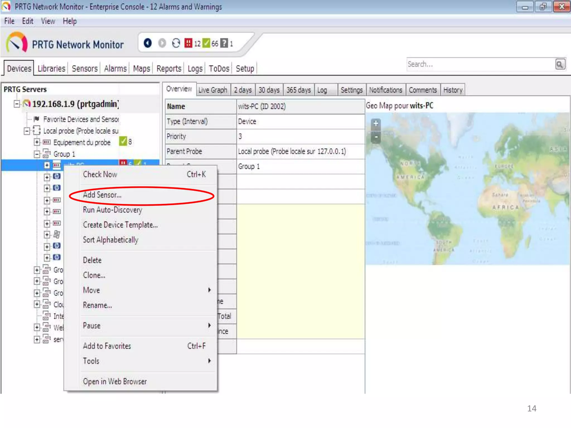Click the server icon beside 192.168.1.9
Image resolution: width=571 pixels, height=428 pixels.
tap(26, 104)
